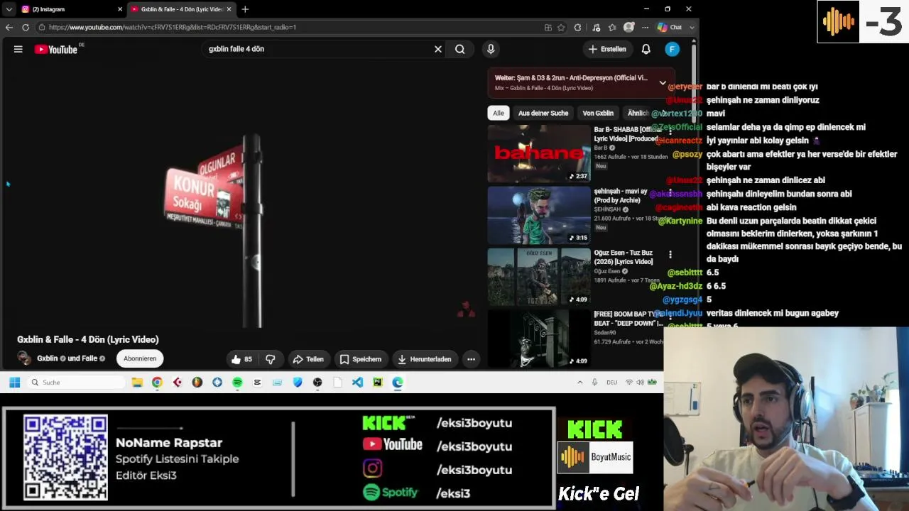
Task: Close the Gxblin & Falle YouTube tab
Action: tap(229, 9)
